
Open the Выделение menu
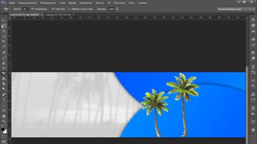86,3
